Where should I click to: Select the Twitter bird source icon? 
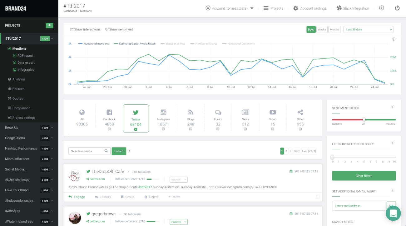coord(136,113)
